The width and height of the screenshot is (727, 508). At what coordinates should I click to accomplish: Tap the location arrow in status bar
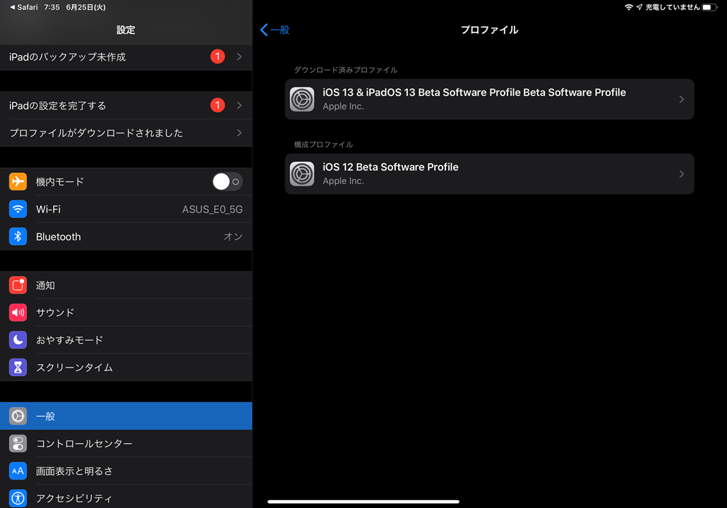pos(639,7)
